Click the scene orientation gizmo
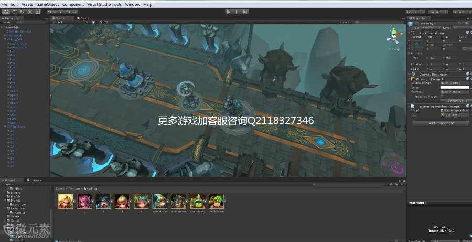 pos(394,36)
